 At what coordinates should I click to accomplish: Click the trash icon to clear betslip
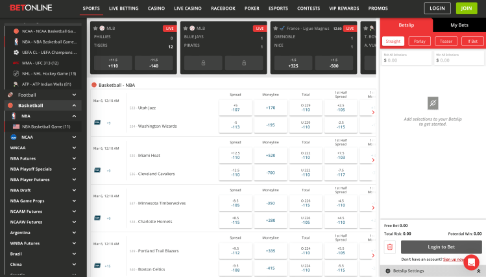390,247
